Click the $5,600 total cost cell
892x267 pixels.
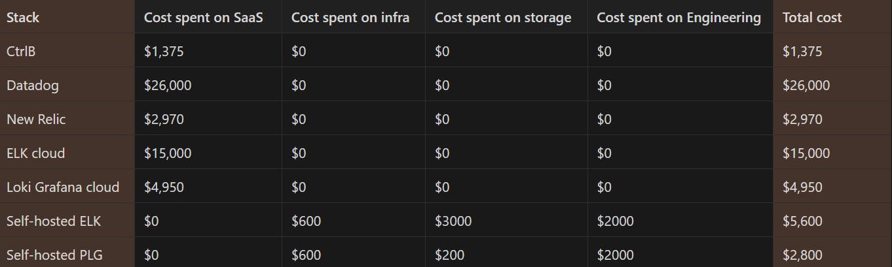coord(802,221)
